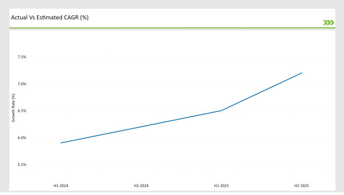Click the line bend point at H1 2025
This screenshot has width=344, height=195.
(221, 111)
